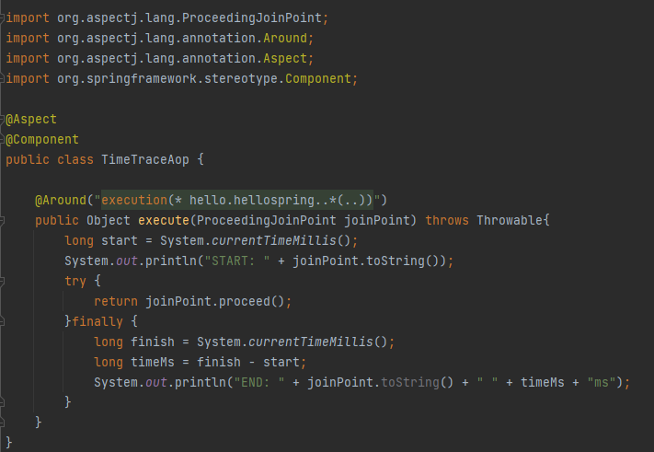Click the @Component annotation
654x452 pixels.
(x=42, y=139)
